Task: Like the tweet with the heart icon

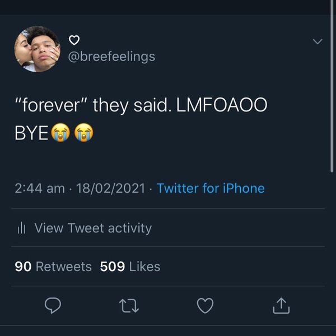Action: (205, 305)
